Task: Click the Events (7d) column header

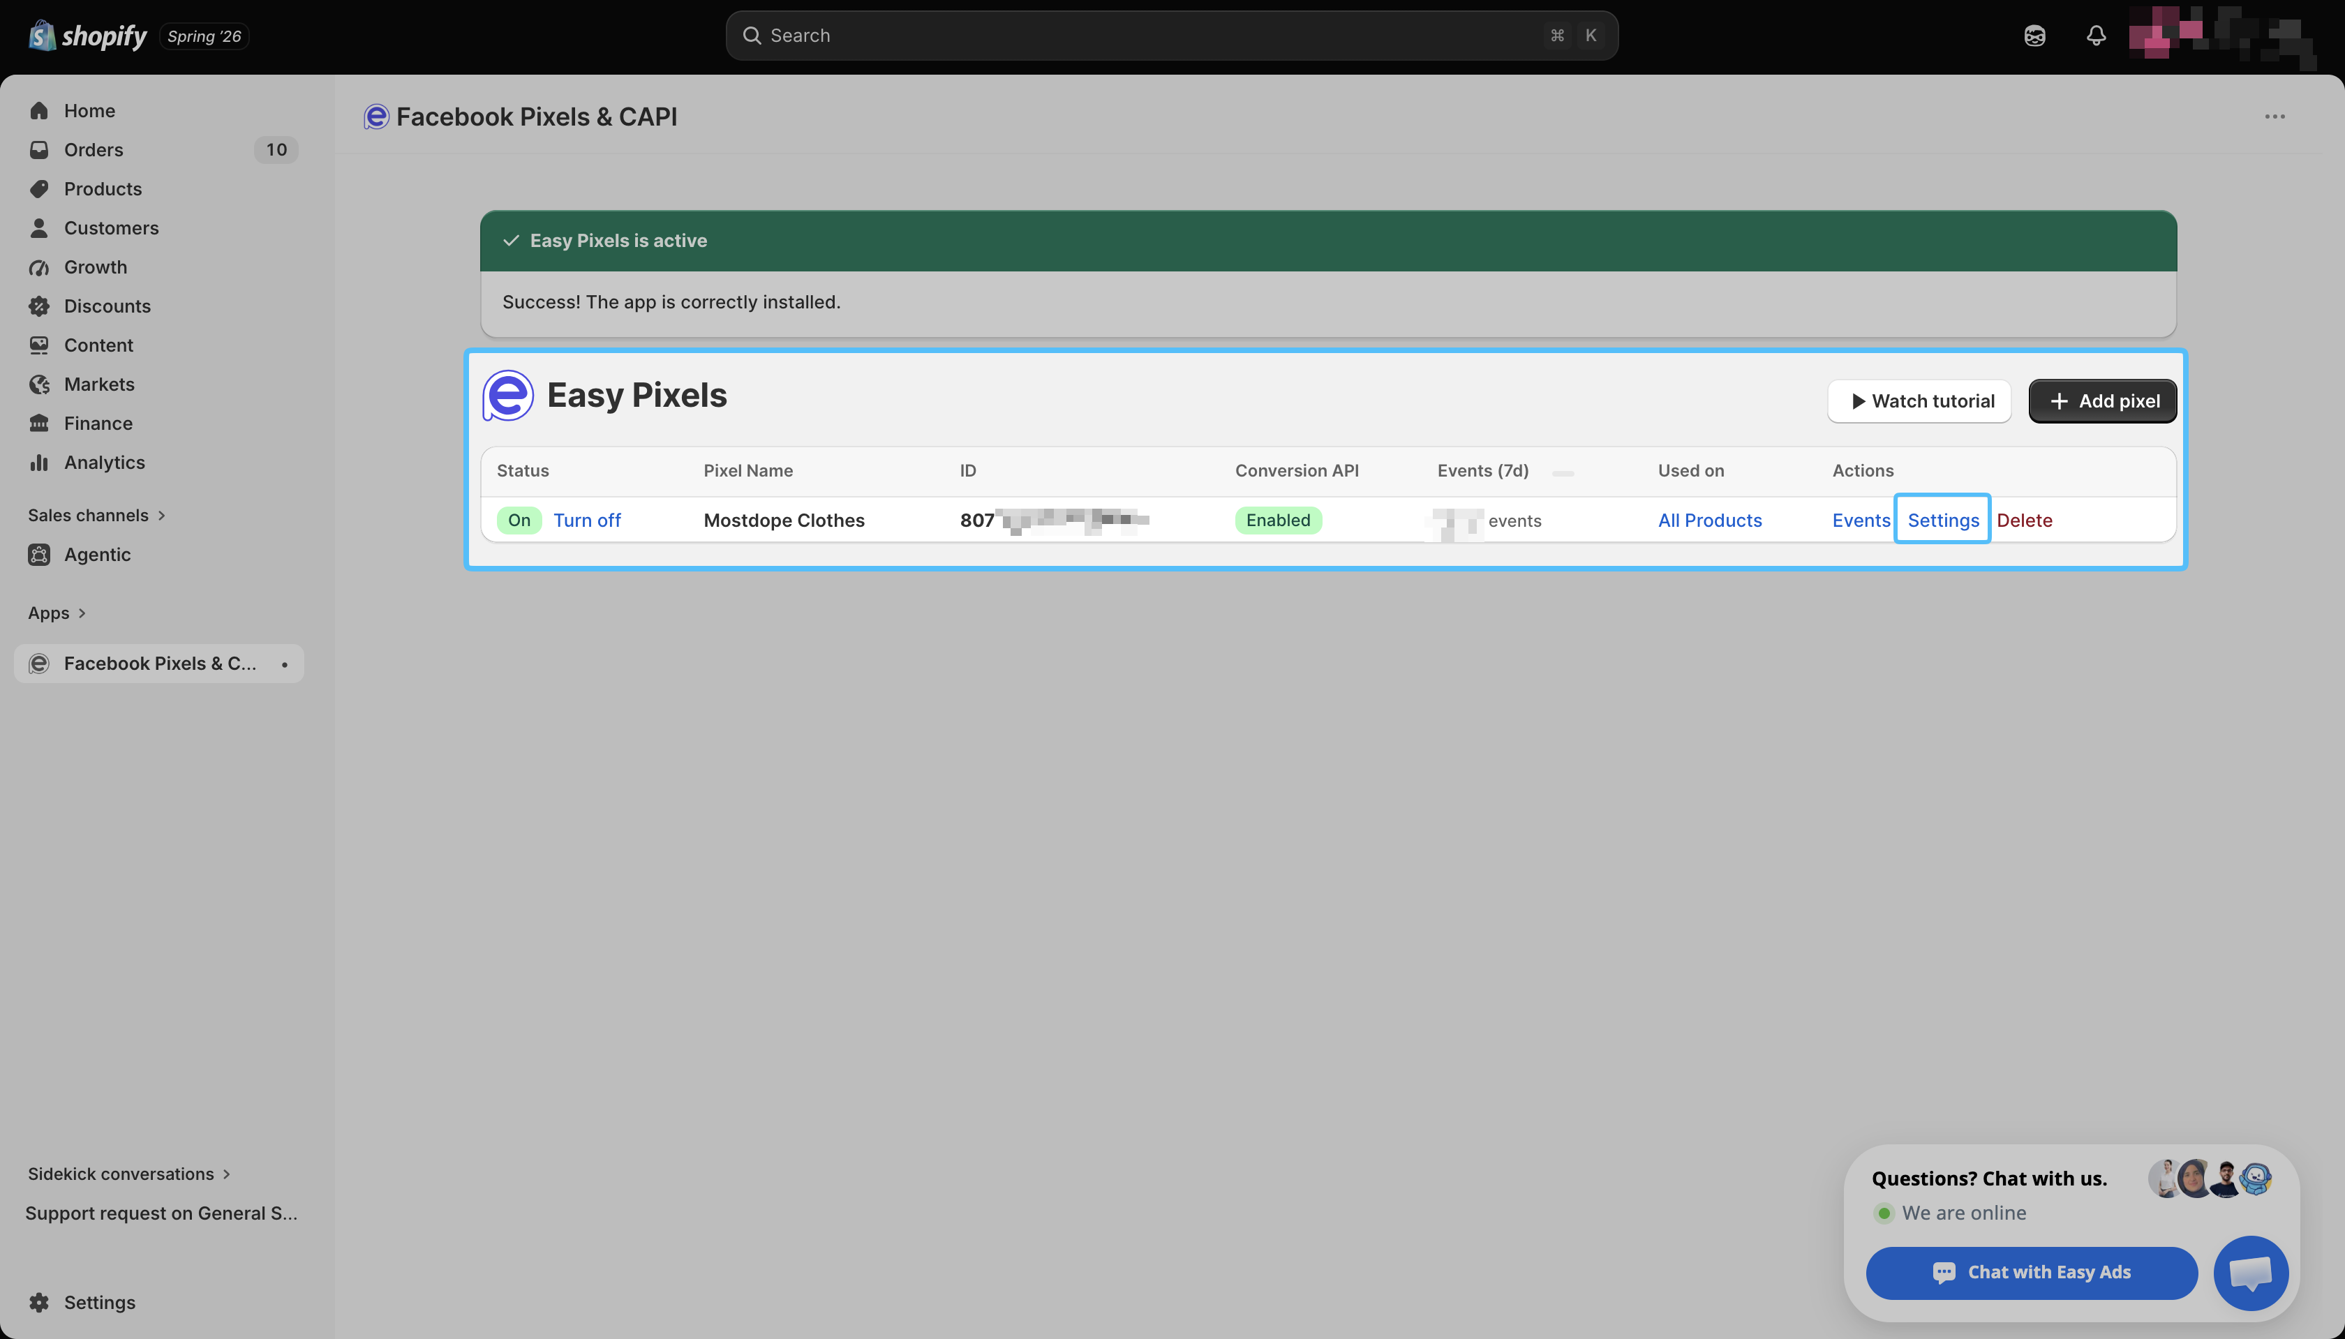Action: pyautogui.click(x=1482, y=471)
